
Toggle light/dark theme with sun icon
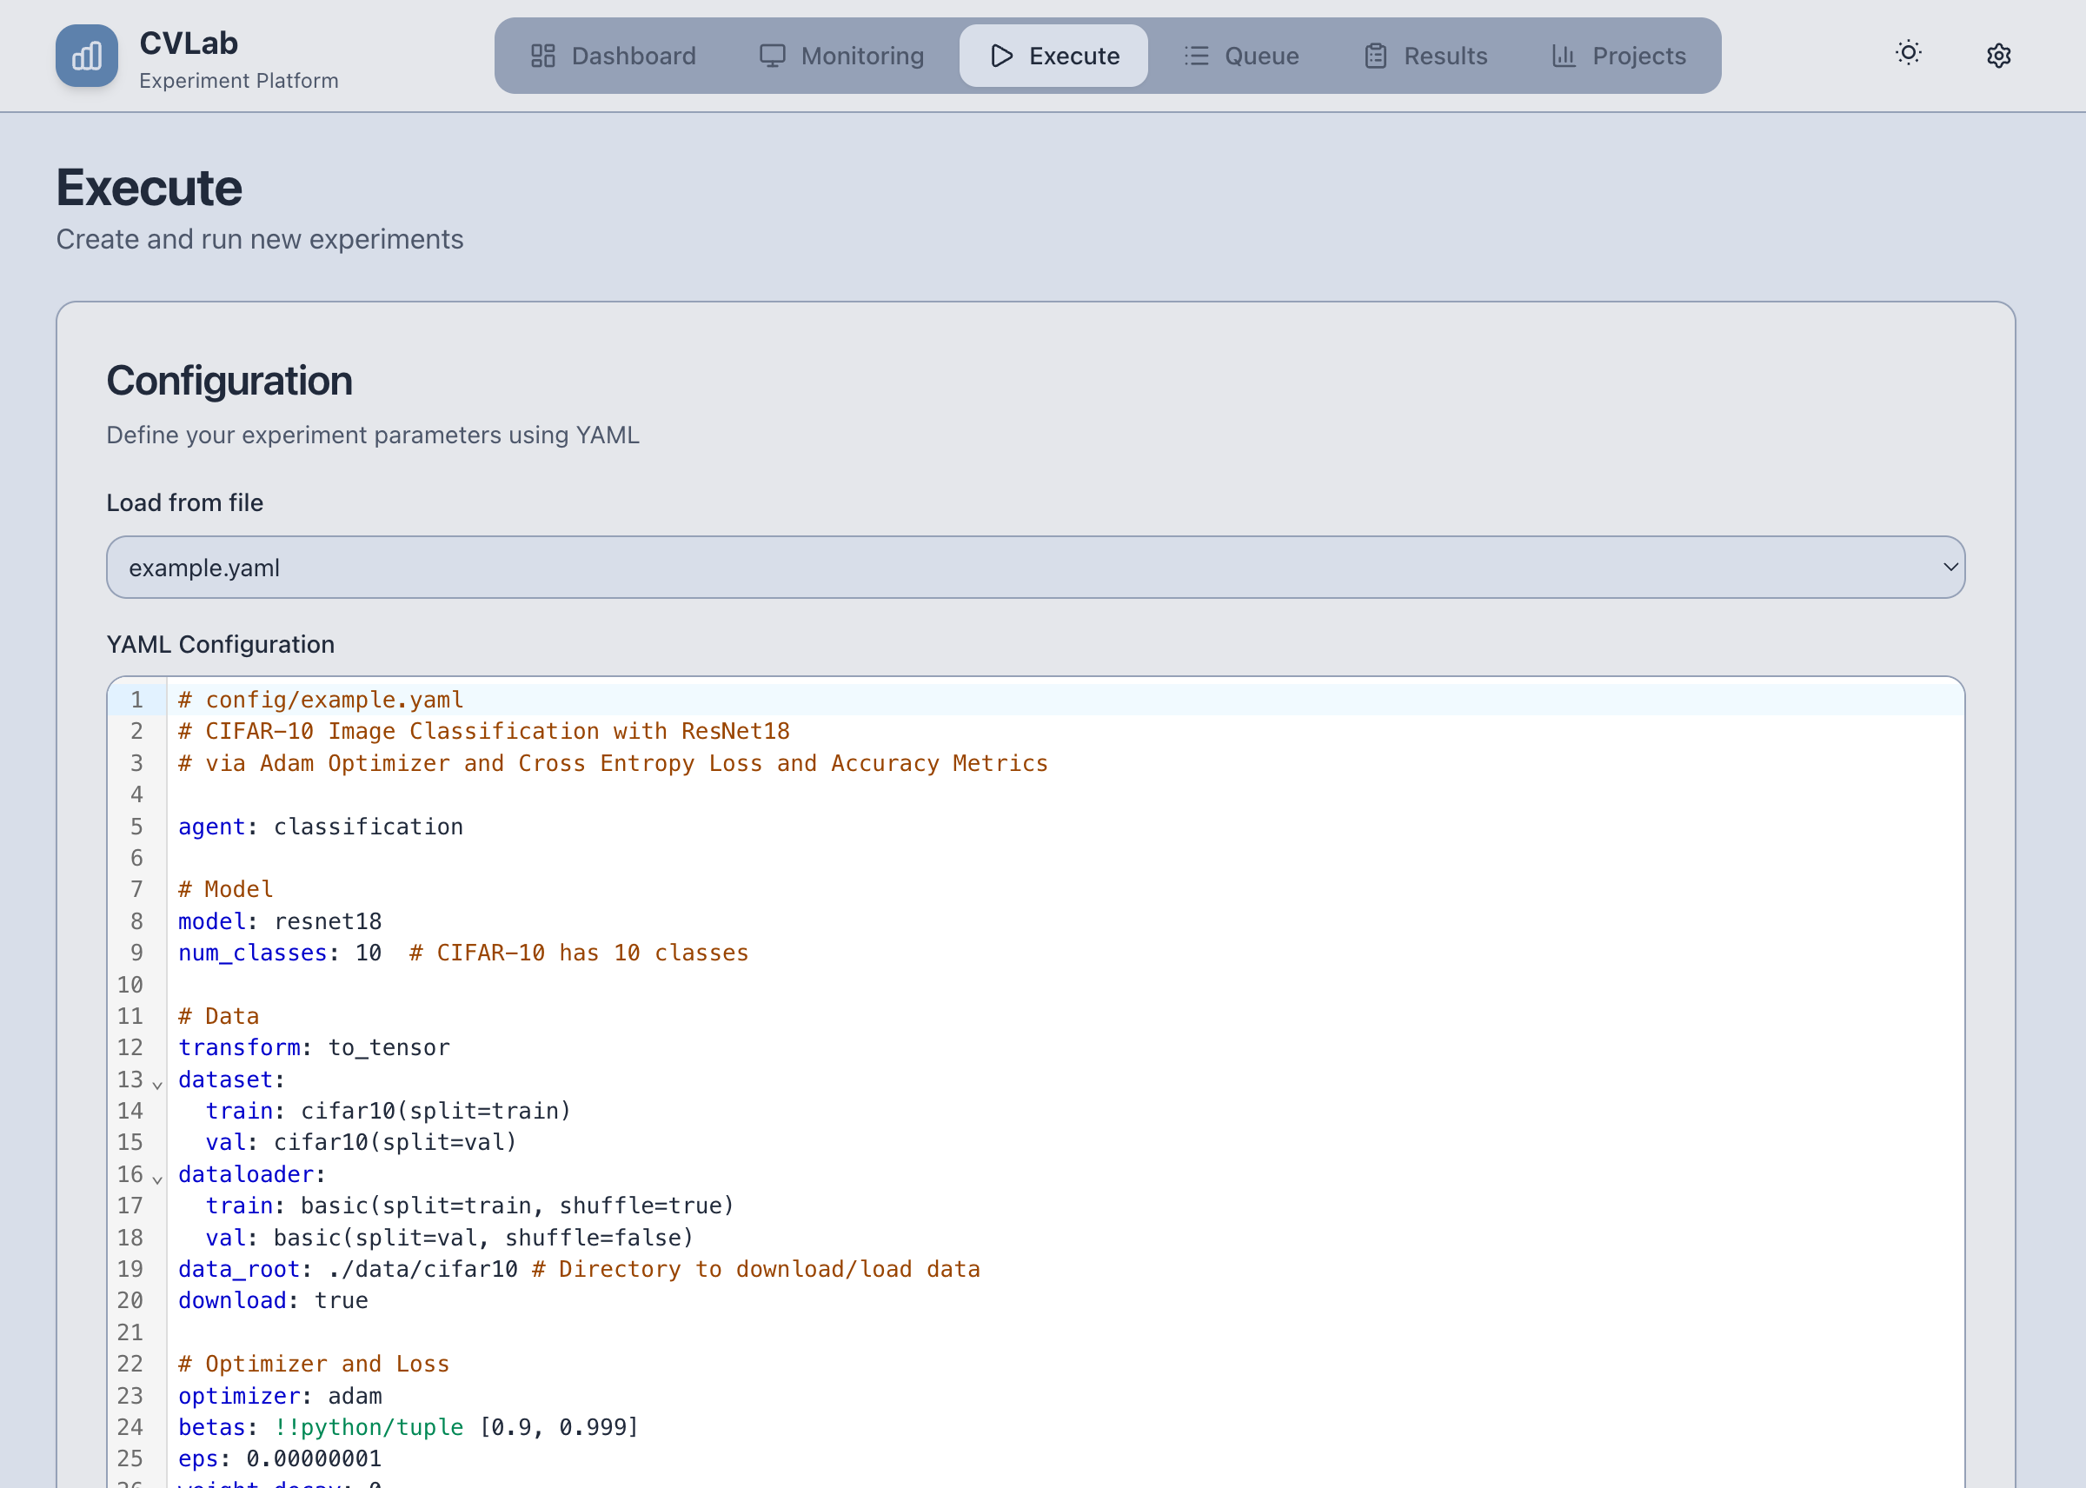[1909, 53]
